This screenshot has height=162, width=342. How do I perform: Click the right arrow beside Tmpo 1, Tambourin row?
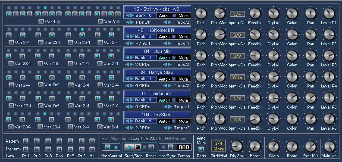(x=169, y=107)
